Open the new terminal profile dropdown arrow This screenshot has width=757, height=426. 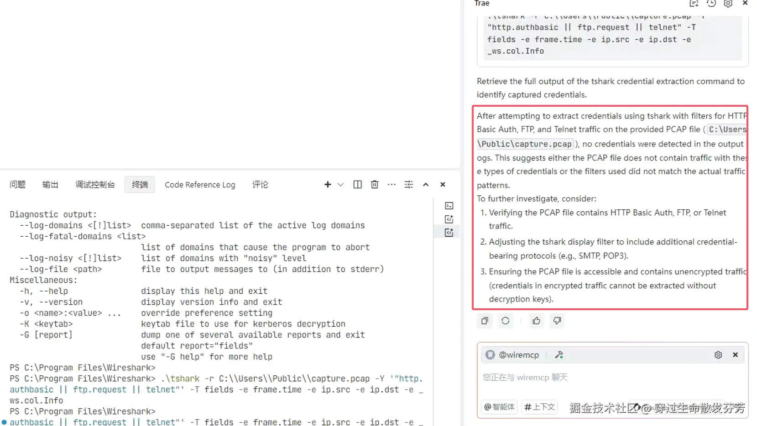tap(340, 184)
